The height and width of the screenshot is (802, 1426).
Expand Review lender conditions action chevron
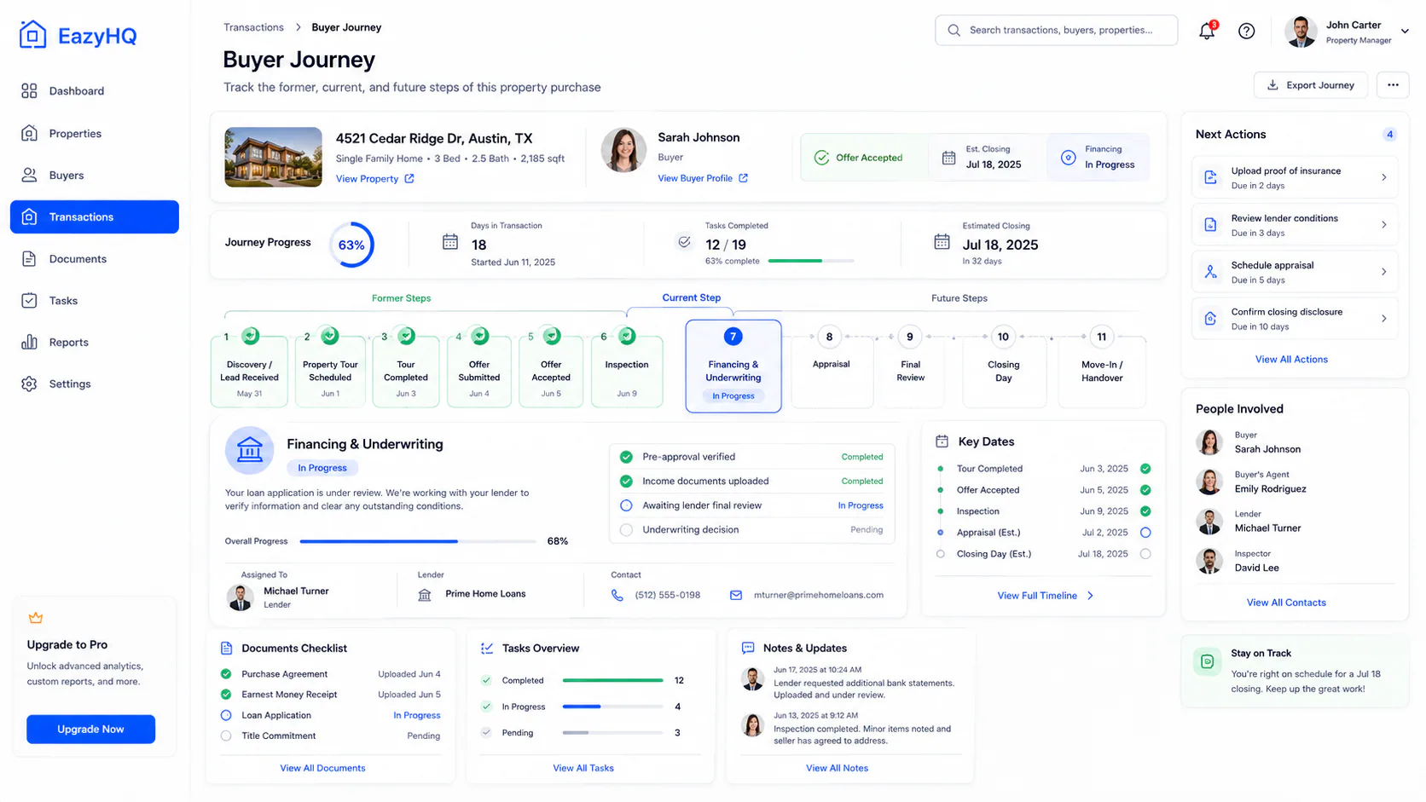pyautogui.click(x=1383, y=225)
